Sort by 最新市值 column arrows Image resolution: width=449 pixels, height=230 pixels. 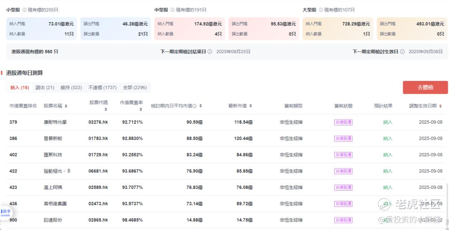tap(251, 106)
